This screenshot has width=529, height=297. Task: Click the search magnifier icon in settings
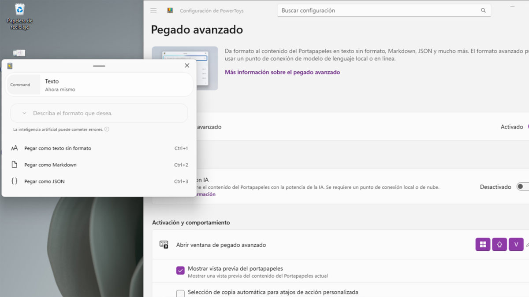point(483,11)
